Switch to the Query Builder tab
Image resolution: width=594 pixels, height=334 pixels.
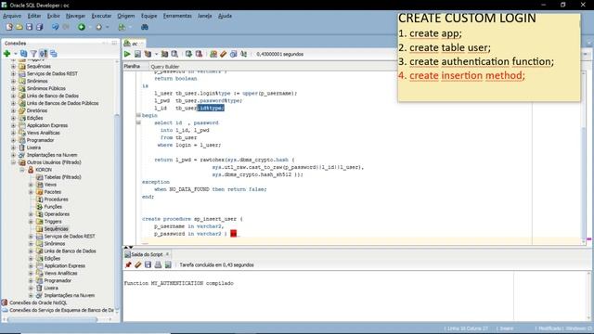pos(165,67)
